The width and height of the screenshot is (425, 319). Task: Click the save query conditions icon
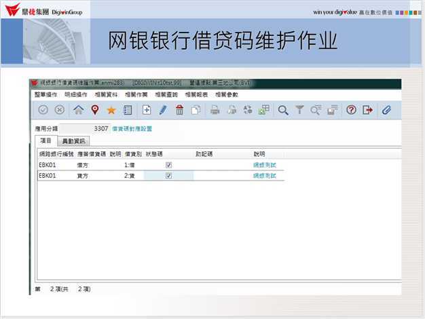pyautogui.click(x=332, y=110)
